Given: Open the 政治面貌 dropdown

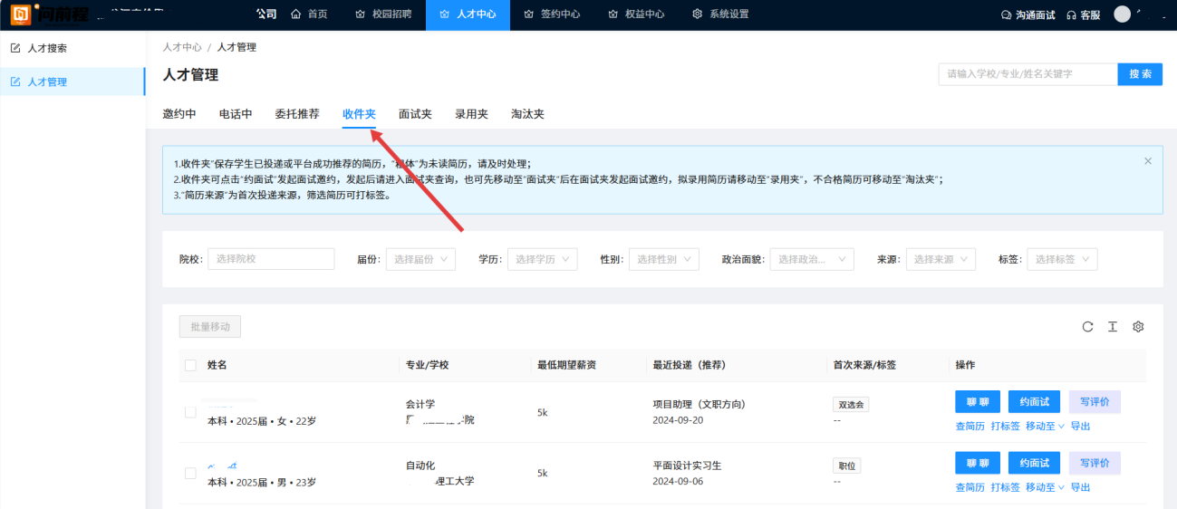Looking at the screenshot, I should pos(812,259).
